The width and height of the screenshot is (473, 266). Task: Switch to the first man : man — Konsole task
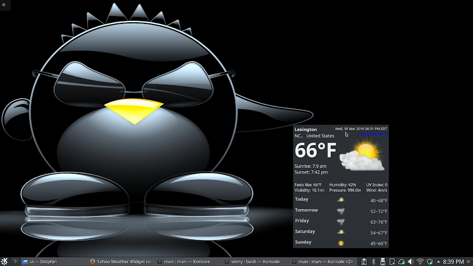point(189,261)
